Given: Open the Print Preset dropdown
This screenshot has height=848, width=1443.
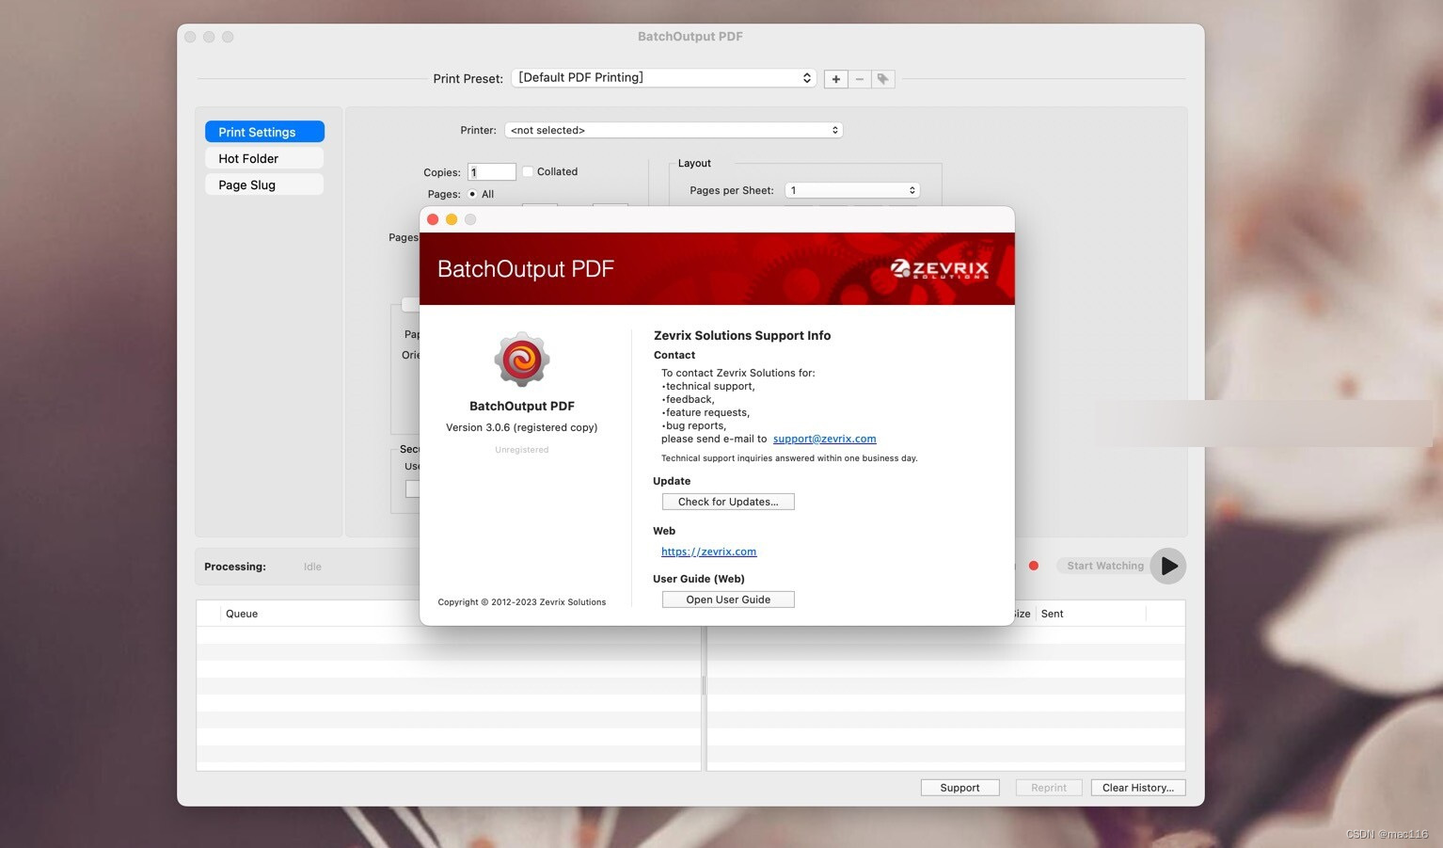Looking at the screenshot, I should tap(664, 78).
